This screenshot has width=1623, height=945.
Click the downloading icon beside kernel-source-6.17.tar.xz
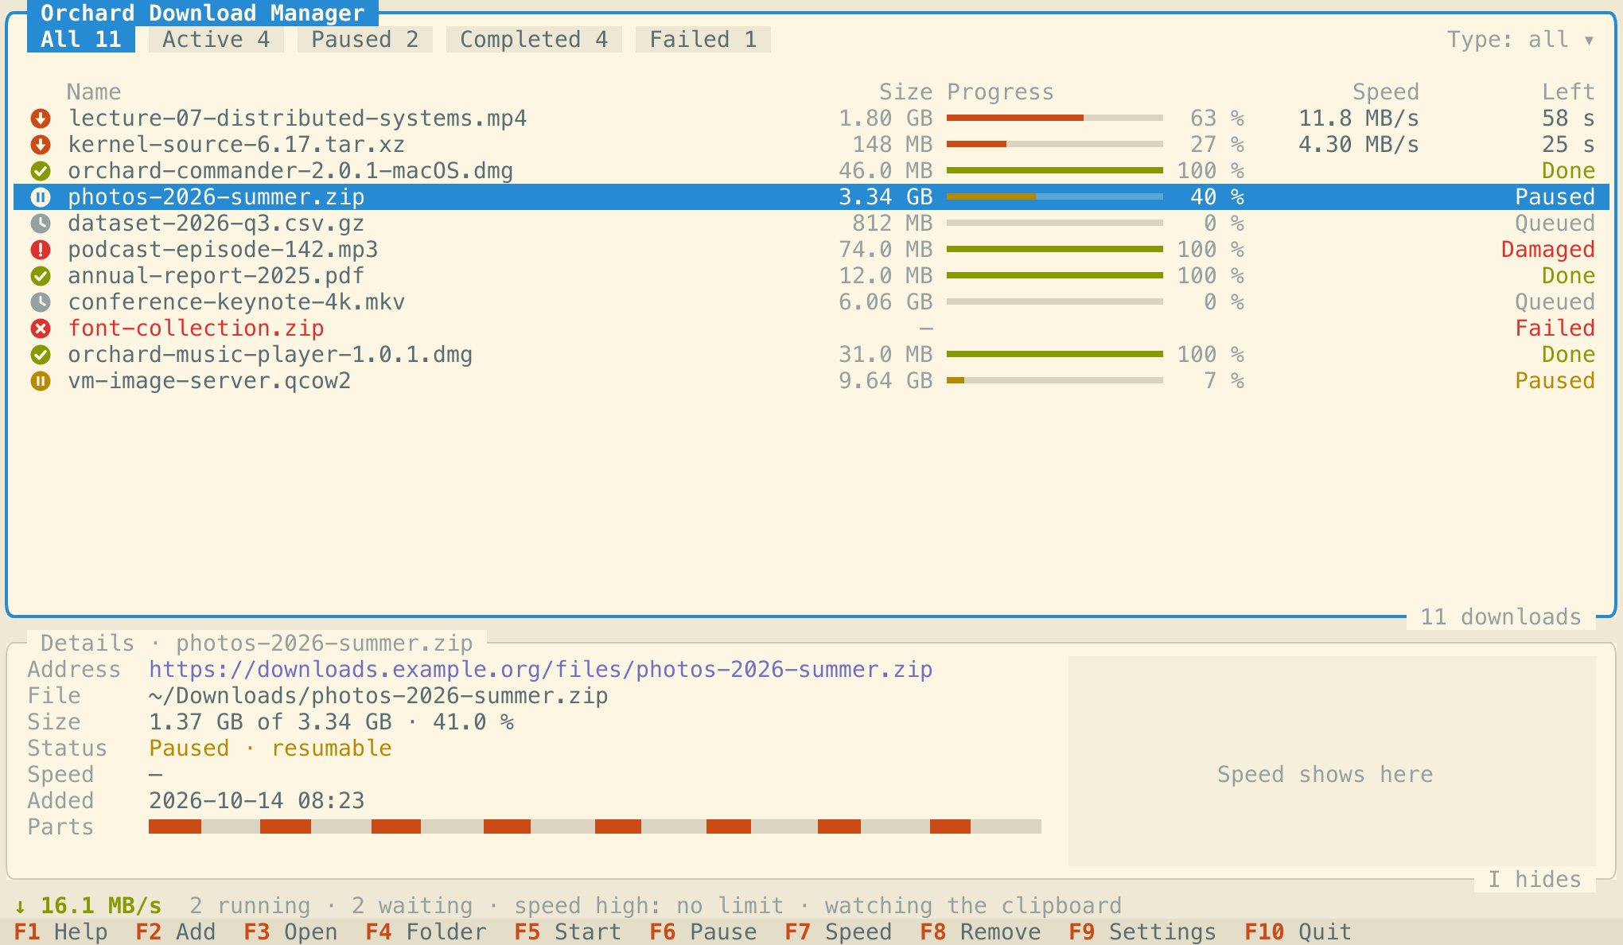(41, 145)
